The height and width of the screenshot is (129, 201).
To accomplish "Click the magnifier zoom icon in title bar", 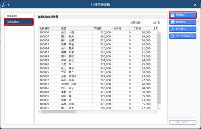I will [6, 4].
